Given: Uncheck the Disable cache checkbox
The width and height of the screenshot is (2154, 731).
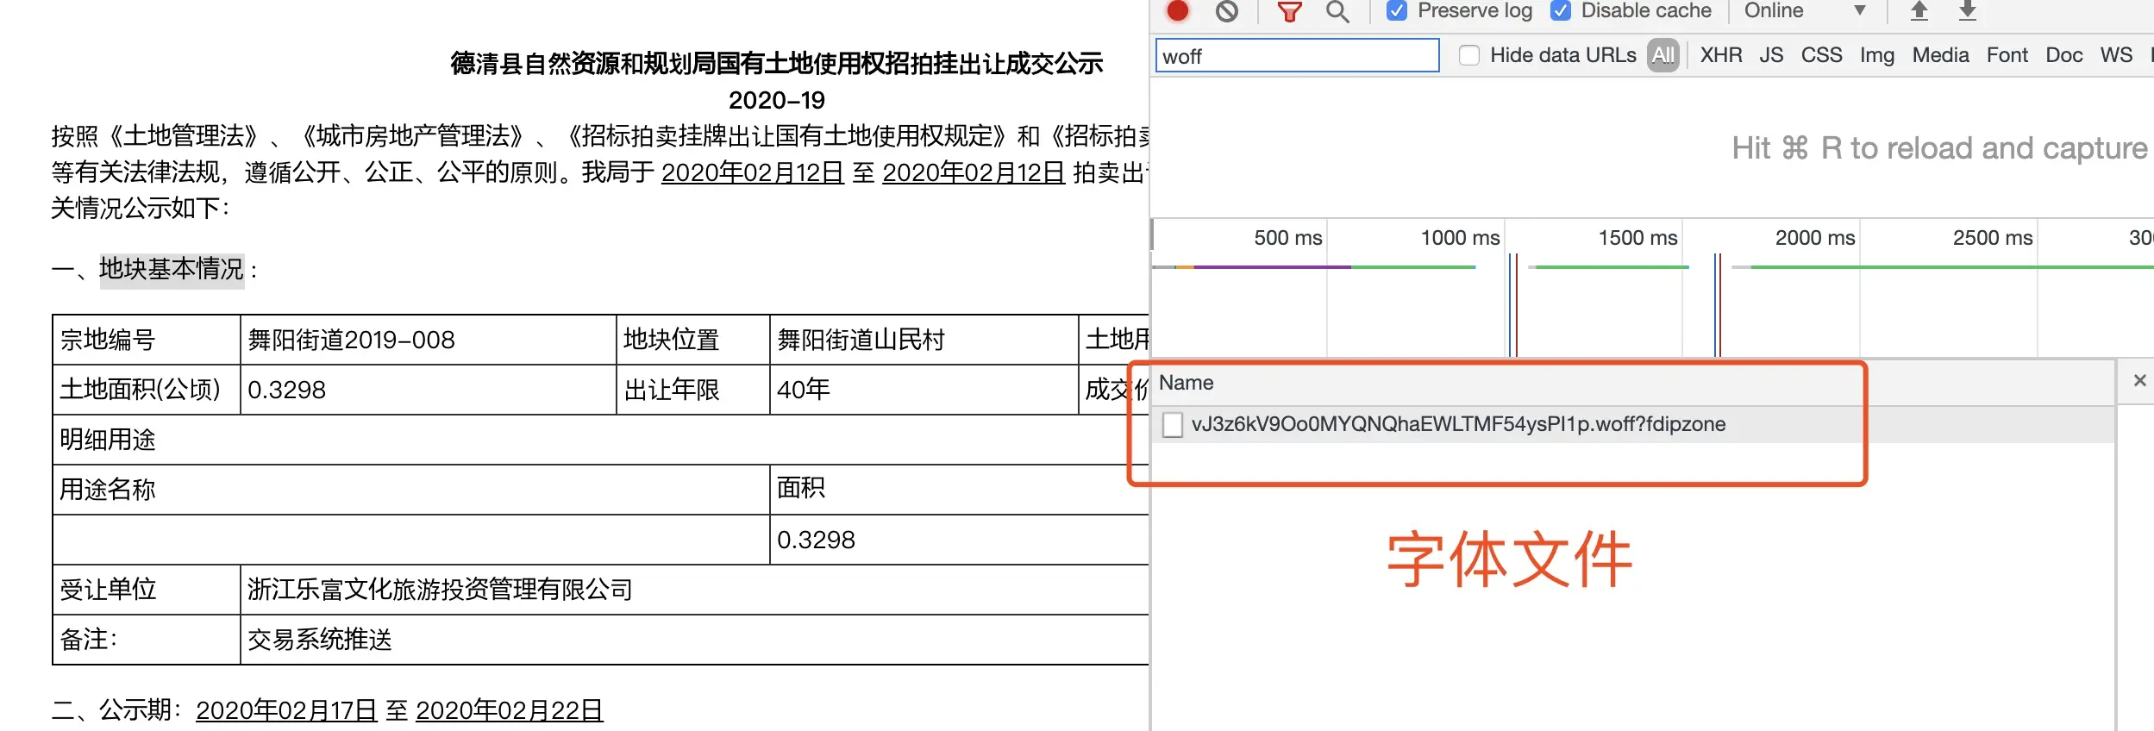Looking at the screenshot, I should 1561,10.
